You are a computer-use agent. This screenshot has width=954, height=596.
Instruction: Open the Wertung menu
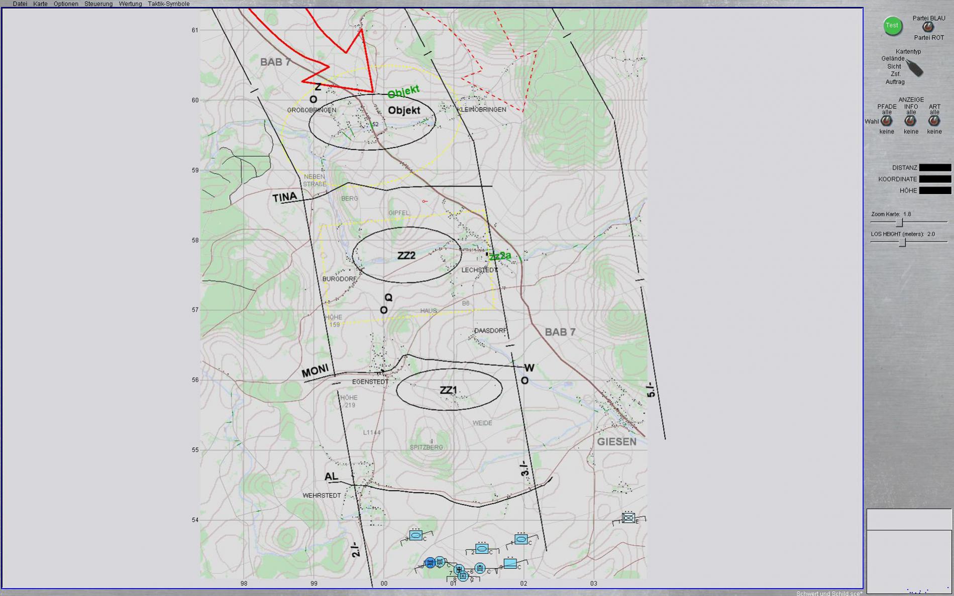(130, 4)
